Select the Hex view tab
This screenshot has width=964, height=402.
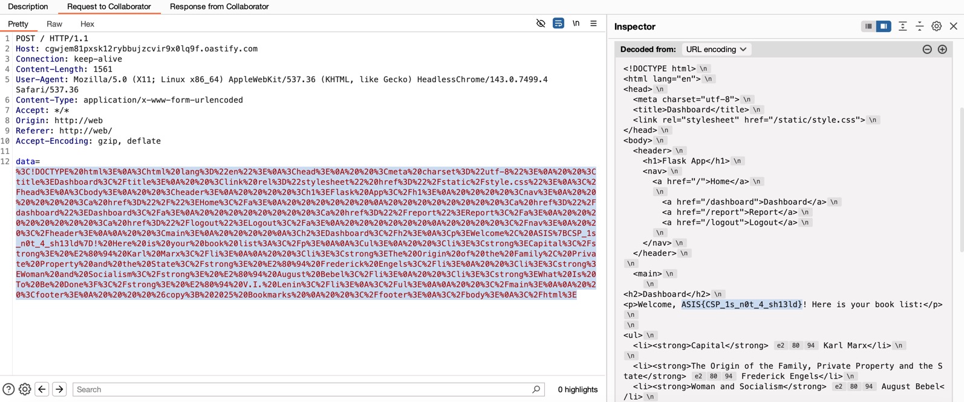pos(87,24)
